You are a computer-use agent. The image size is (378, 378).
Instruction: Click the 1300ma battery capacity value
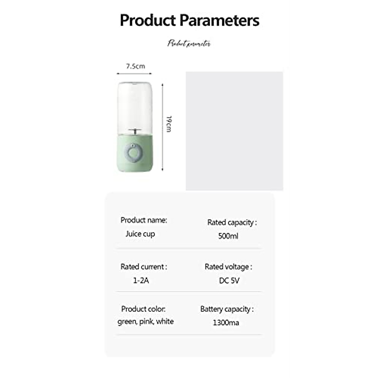226,323
